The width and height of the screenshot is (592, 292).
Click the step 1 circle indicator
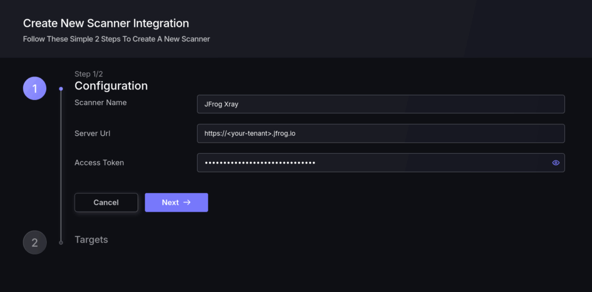[x=35, y=88]
